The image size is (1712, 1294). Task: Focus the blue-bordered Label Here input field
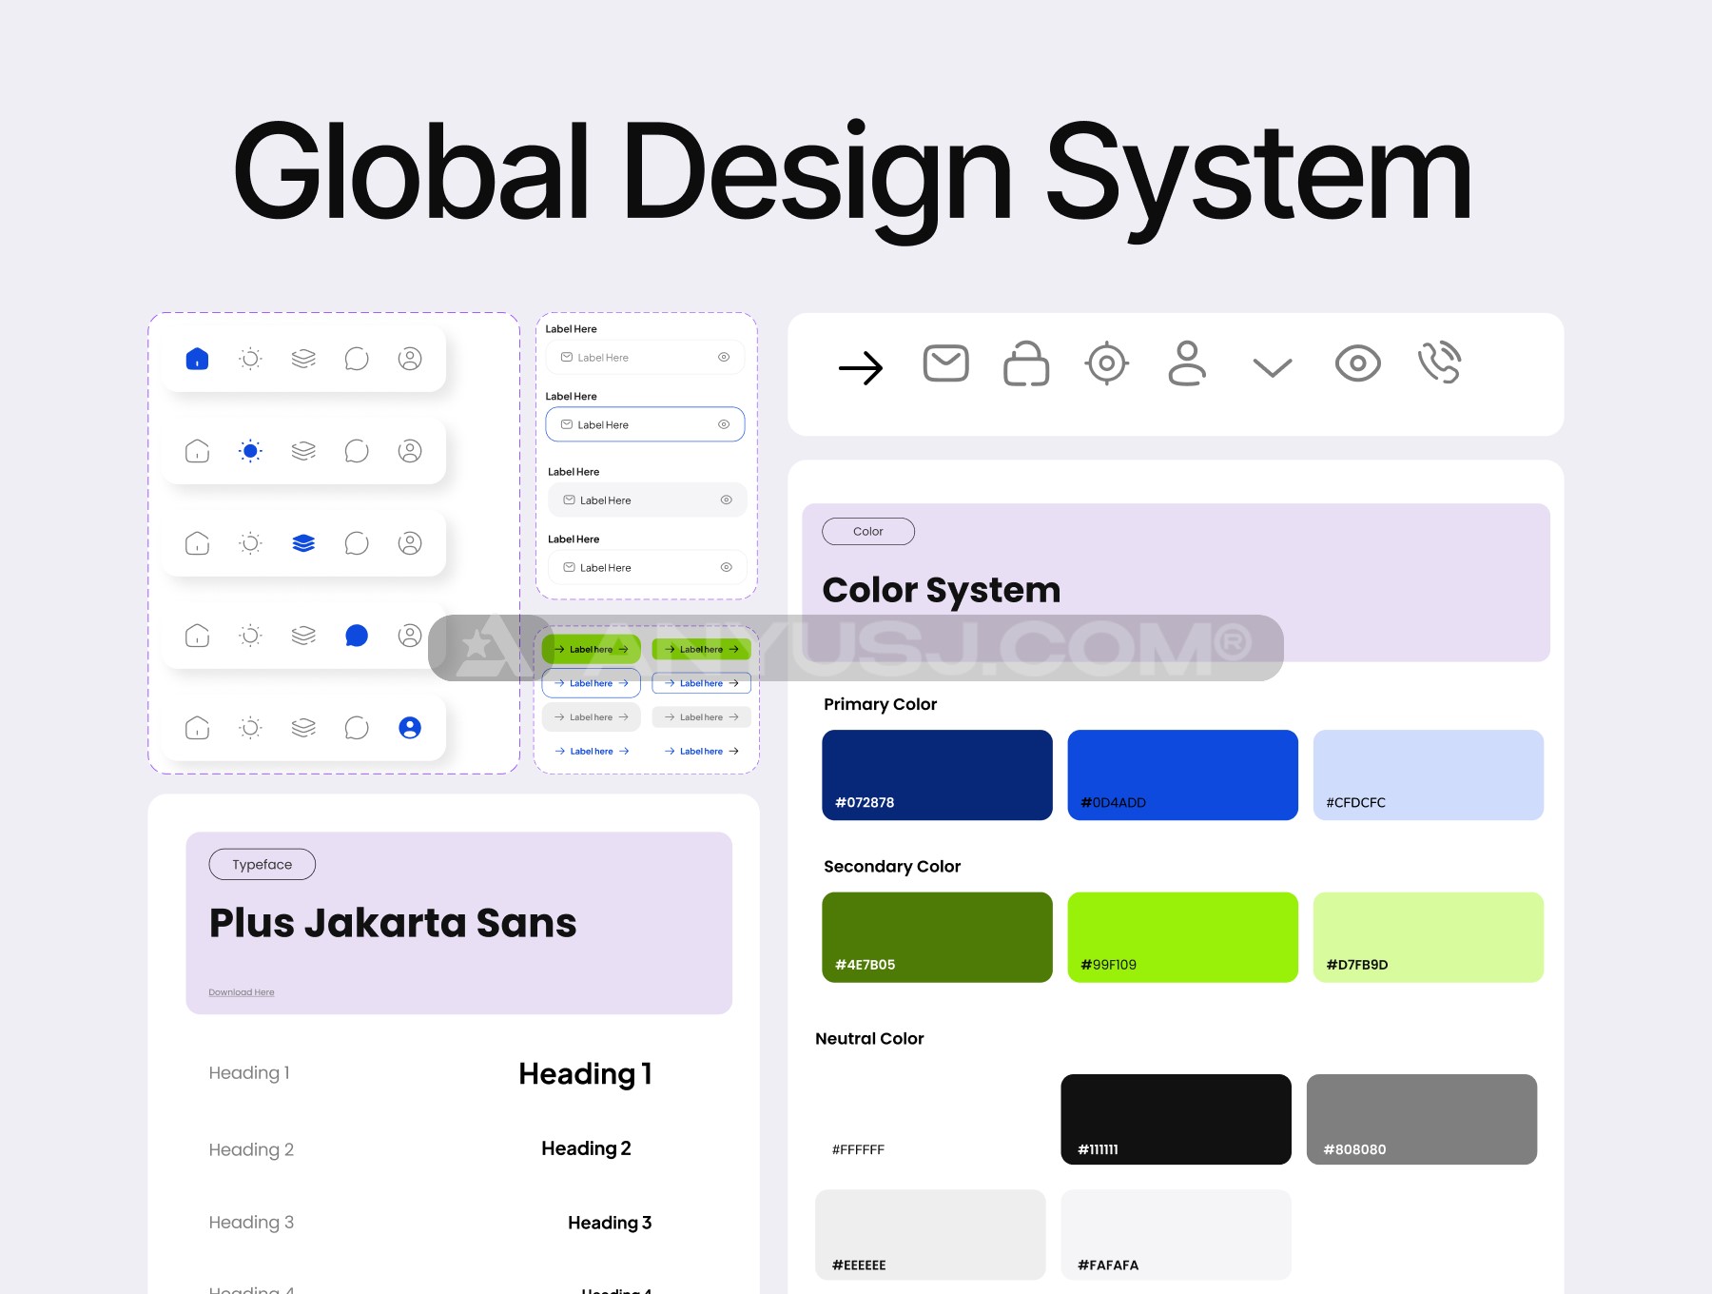coord(645,424)
